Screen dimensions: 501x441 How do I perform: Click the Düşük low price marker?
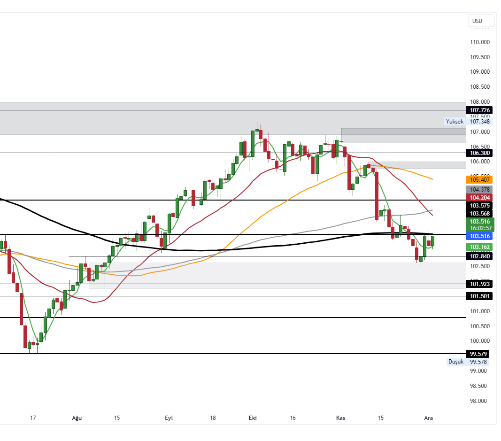(x=456, y=362)
